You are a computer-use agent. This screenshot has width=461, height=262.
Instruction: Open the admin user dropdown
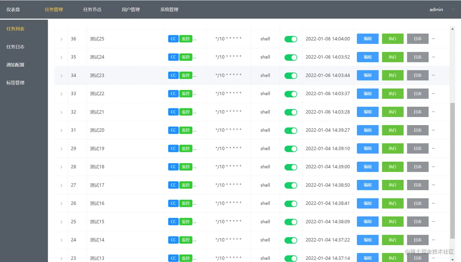click(442, 9)
